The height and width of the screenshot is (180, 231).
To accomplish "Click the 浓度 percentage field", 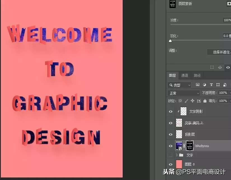I will click(x=227, y=20).
